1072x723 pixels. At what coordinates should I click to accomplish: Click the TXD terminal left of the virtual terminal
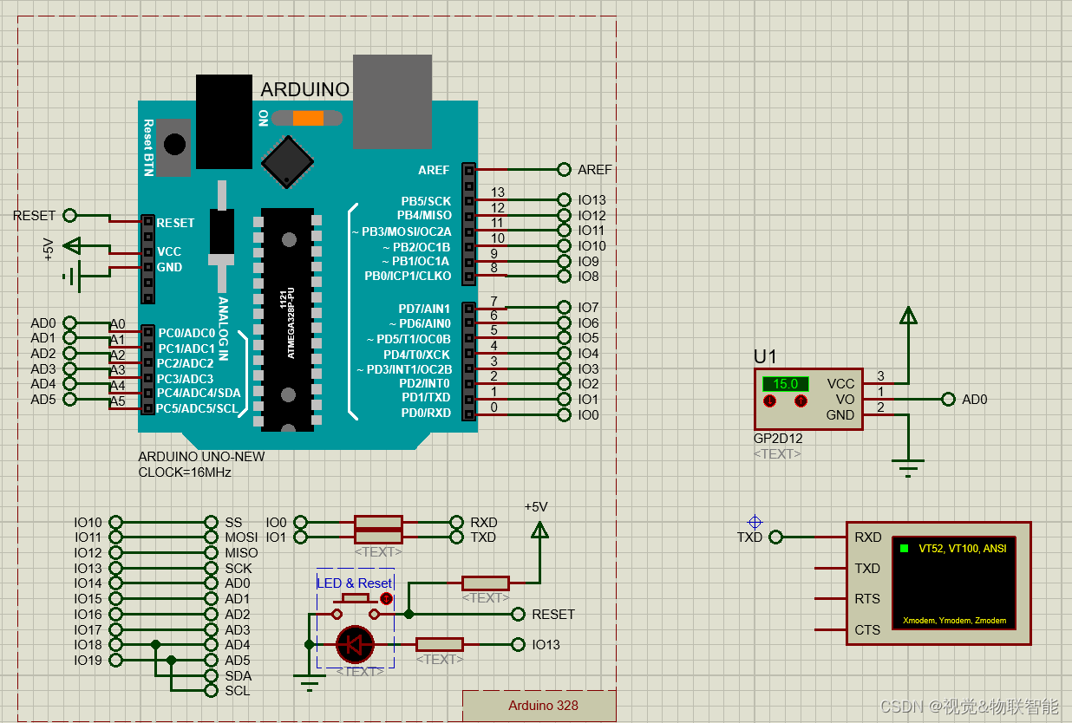(775, 537)
